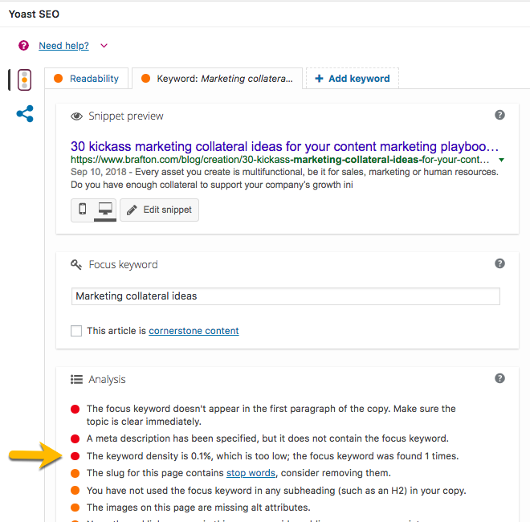
Task: Click the traffic light SEO sidebar icon
Action: coord(25,80)
